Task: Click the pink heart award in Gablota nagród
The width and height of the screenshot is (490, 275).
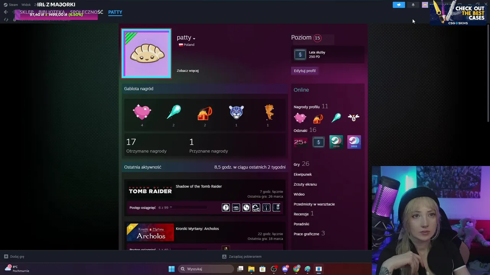Action: click(x=142, y=112)
